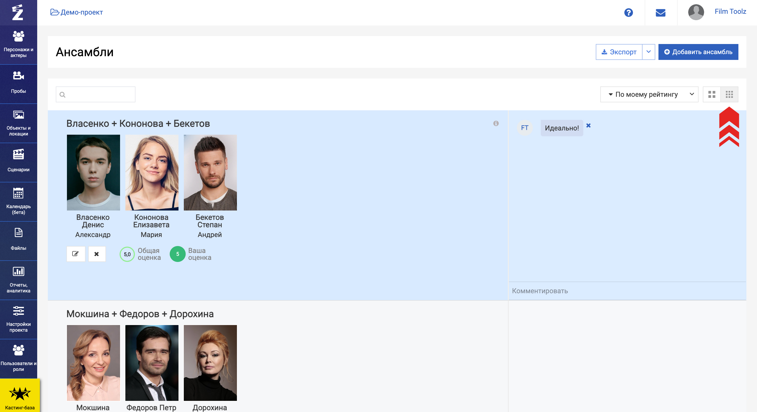757x412 pixels.
Task: Click Общая оценка 5,0 circle
Action: pyautogui.click(x=127, y=254)
